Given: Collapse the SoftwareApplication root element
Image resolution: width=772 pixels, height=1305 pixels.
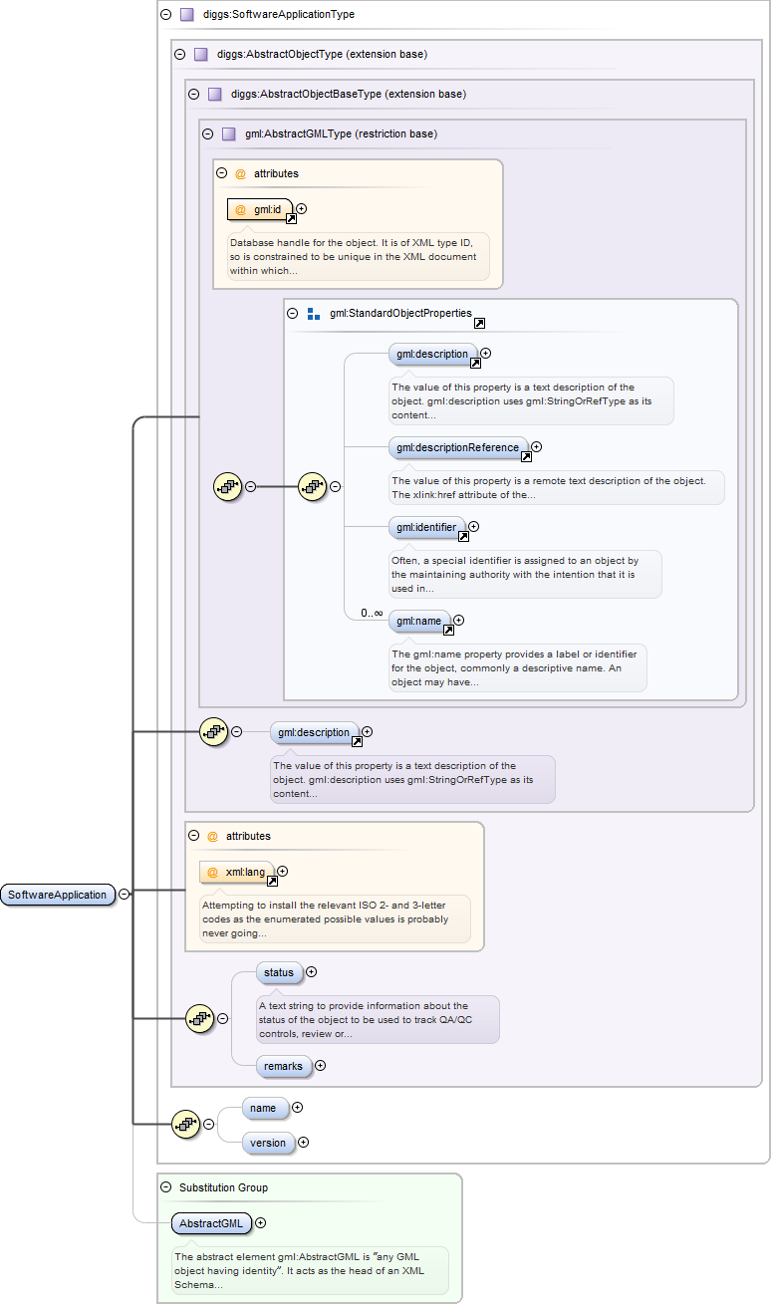Looking at the screenshot, I should [x=124, y=895].
